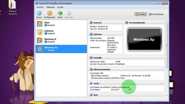This screenshot has width=185, height=104.
Task: Click the General section icon
Action: coord(91,23)
